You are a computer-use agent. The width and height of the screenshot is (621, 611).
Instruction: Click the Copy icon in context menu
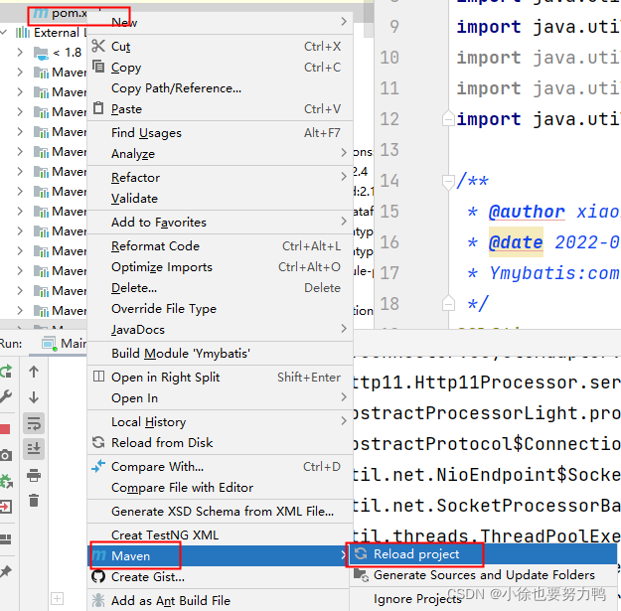point(98,67)
